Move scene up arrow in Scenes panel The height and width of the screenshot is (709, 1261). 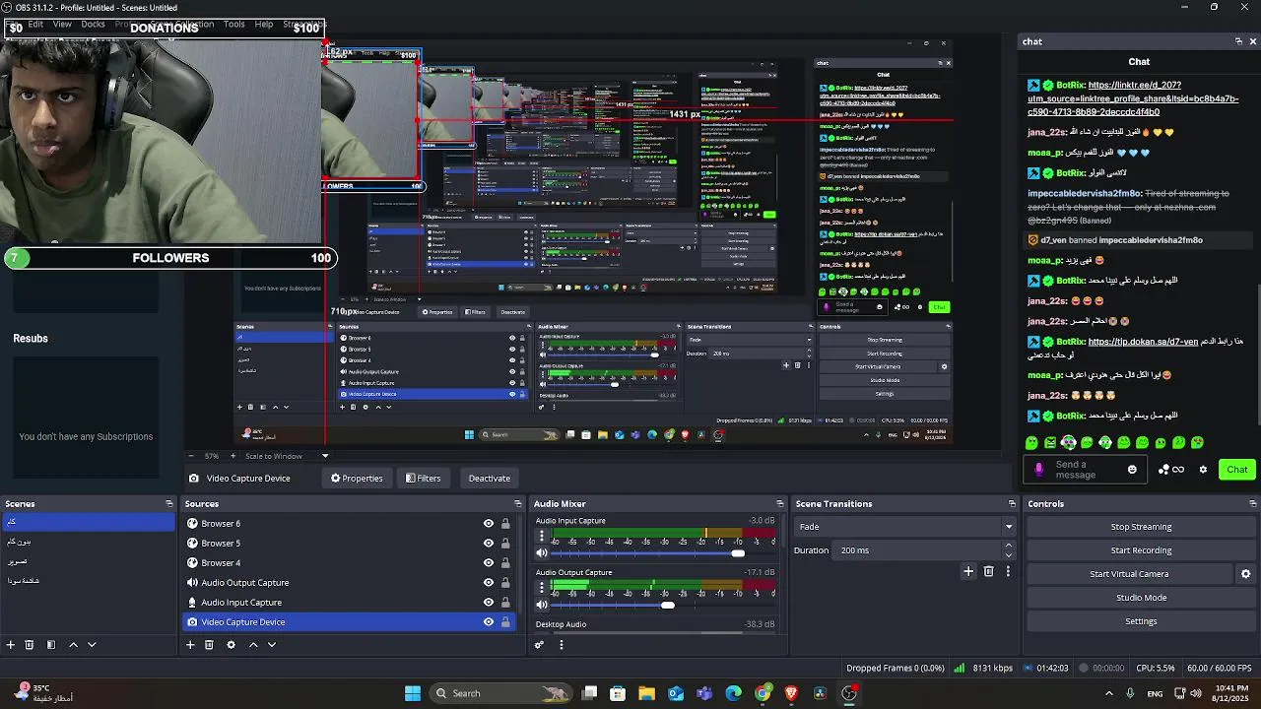(73, 645)
